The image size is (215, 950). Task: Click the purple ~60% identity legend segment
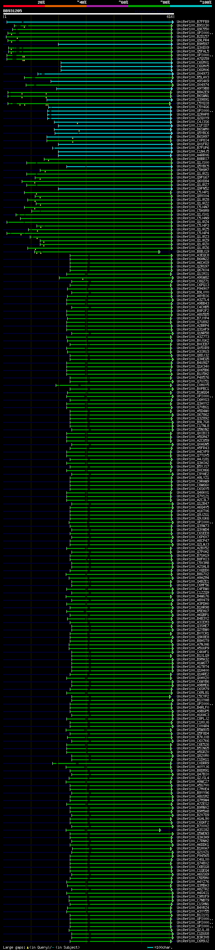click(107, 6)
